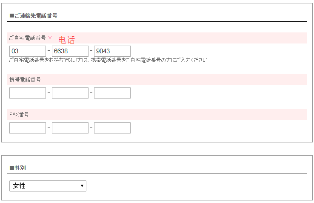314x203 pixels.
Task: Click the ご自宅電話番号 field label
Action: coord(27,38)
